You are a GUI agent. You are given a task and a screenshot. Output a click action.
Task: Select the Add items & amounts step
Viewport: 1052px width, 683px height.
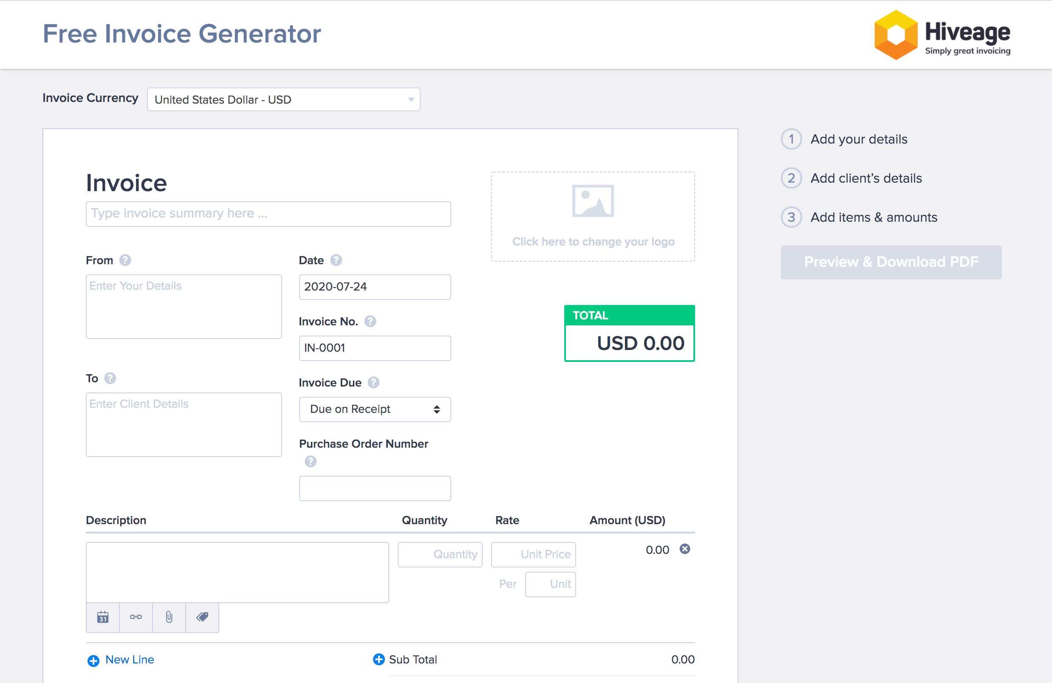point(874,217)
